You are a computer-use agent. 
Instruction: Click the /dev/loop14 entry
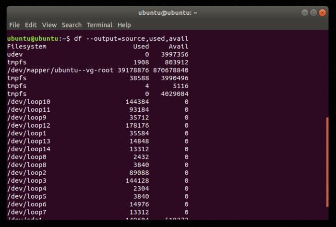[x=29, y=149]
